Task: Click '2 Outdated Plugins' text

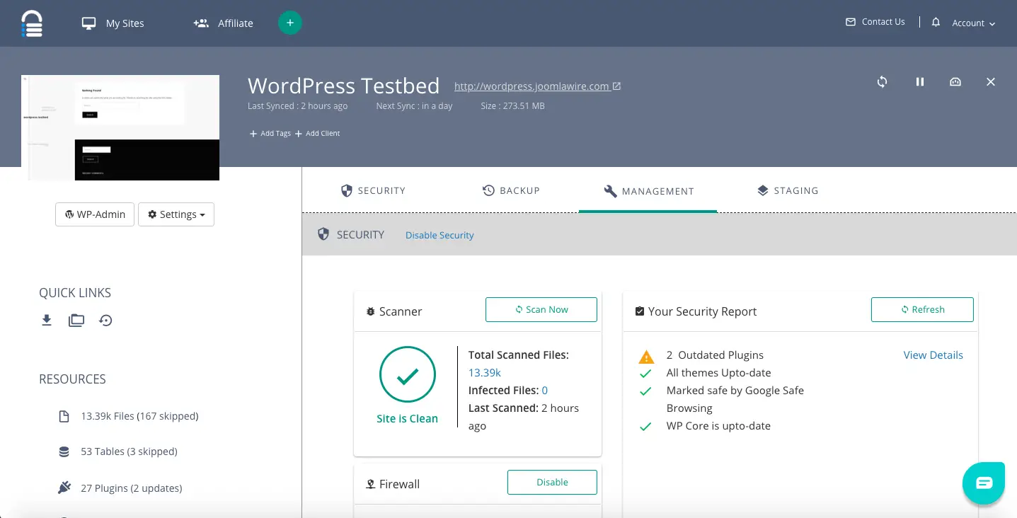Action: (715, 355)
